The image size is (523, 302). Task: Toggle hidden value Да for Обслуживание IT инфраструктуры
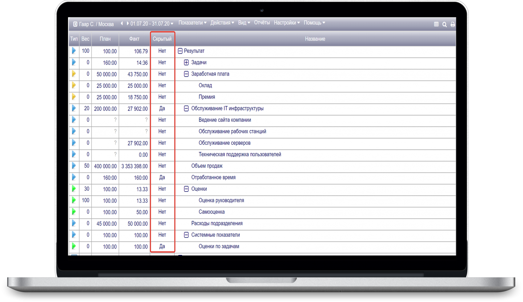(x=162, y=109)
